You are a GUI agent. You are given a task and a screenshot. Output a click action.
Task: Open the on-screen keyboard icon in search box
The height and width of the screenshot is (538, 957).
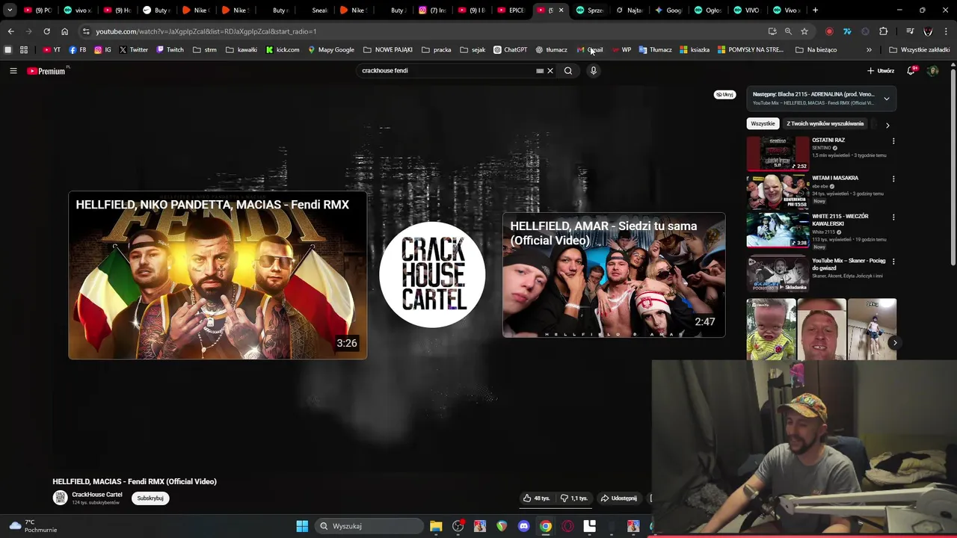540,71
